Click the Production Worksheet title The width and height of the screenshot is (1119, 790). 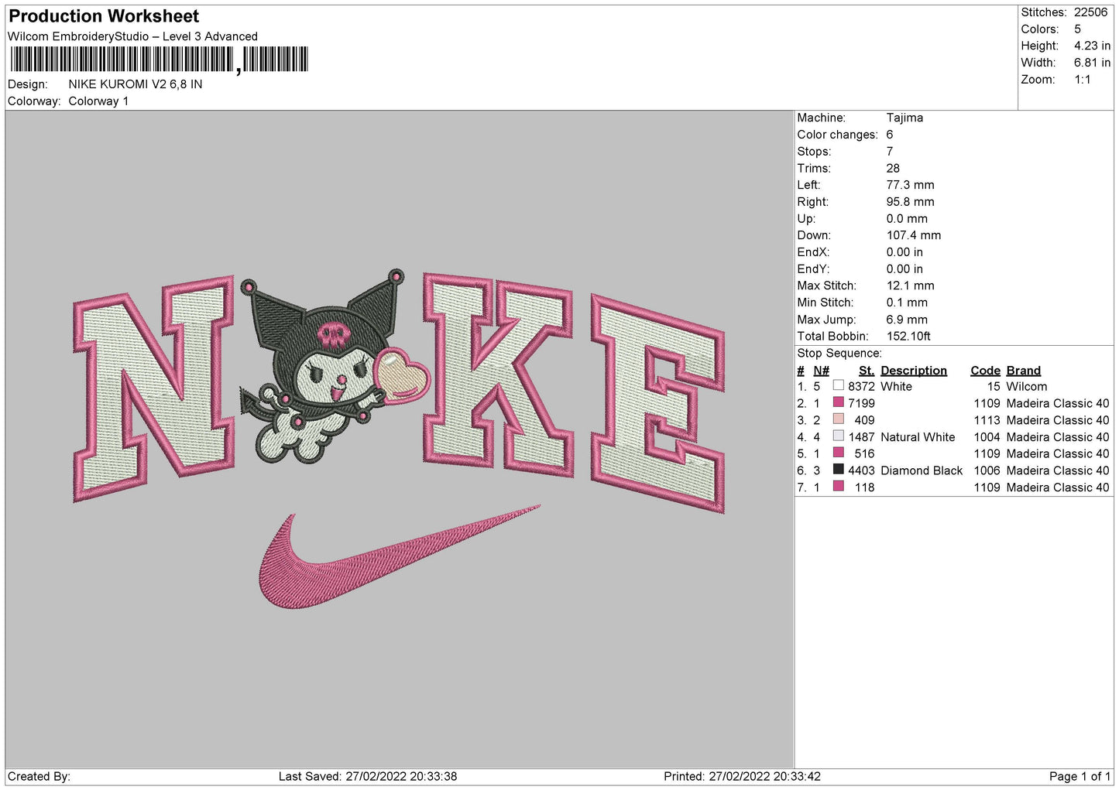104,16
